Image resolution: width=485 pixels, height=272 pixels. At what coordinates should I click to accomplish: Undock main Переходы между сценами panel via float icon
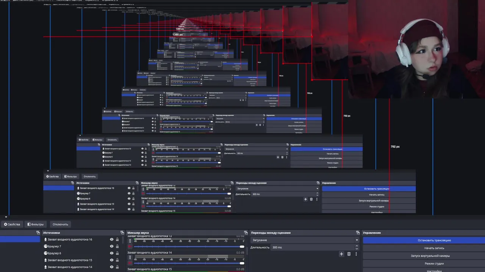[x=358, y=233]
